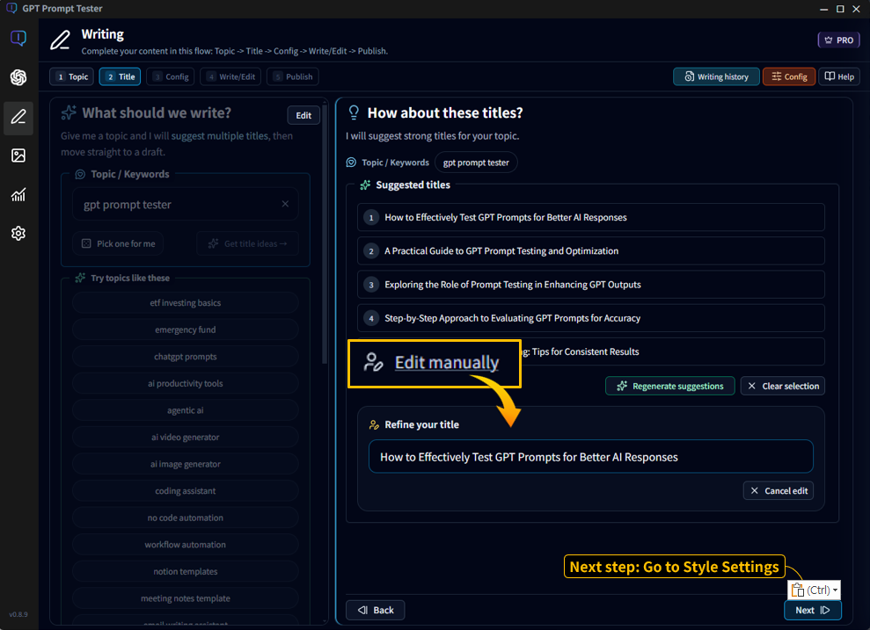
Task: Select the '1 Topic' step tab
Action: click(x=70, y=76)
